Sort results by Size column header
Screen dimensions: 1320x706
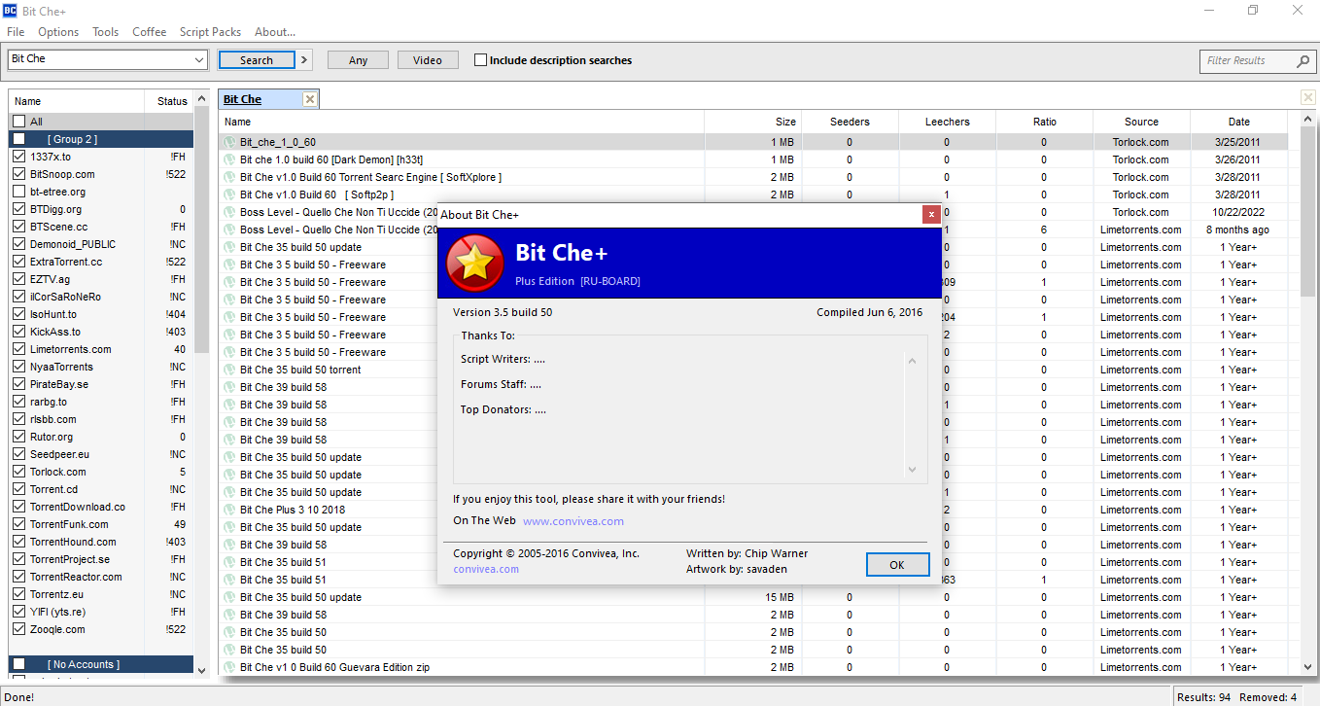[753, 122]
